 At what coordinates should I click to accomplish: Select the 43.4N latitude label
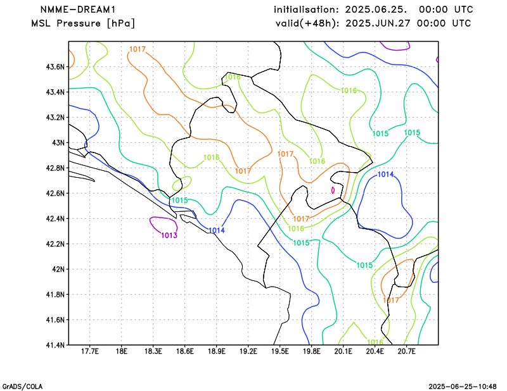click(x=55, y=92)
